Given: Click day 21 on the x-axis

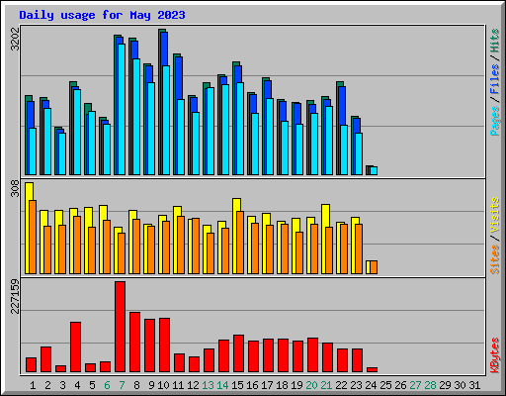Looking at the screenshot, I should 326,385.
